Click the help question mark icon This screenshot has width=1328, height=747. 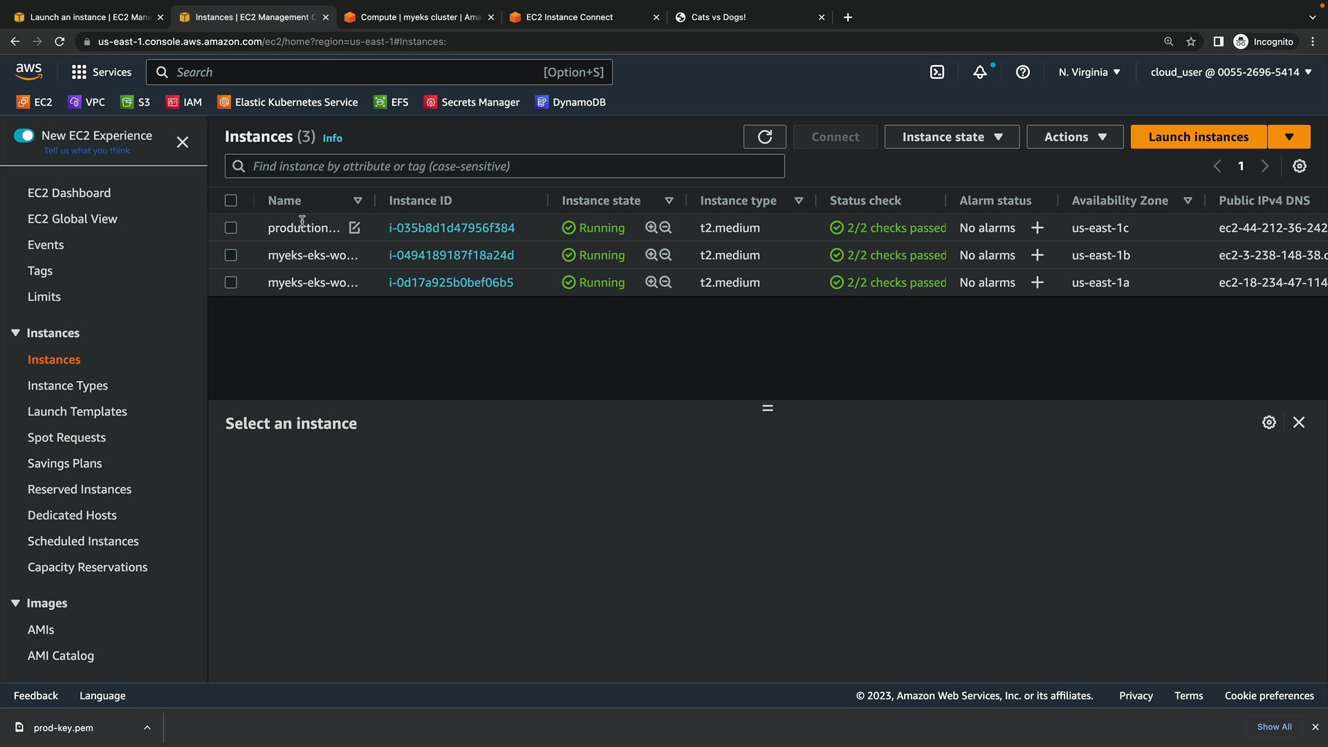coord(1023,72)
